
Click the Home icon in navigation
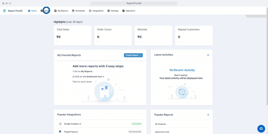click(29, 11)
